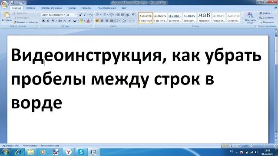Toggle Strikethrough (abc) formatting

[60, 21]
